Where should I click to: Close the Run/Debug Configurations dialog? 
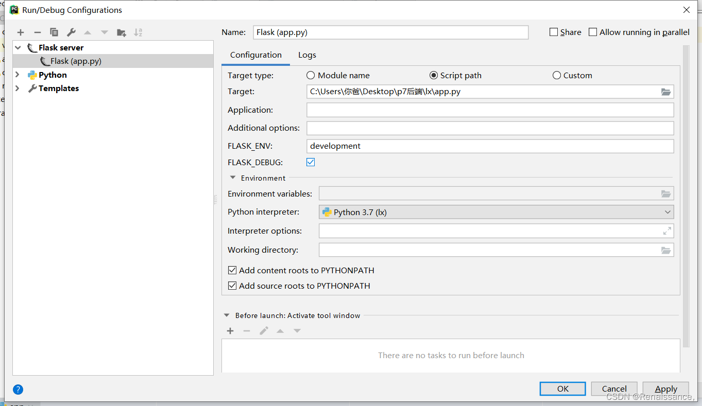click(x=687, y=10)
